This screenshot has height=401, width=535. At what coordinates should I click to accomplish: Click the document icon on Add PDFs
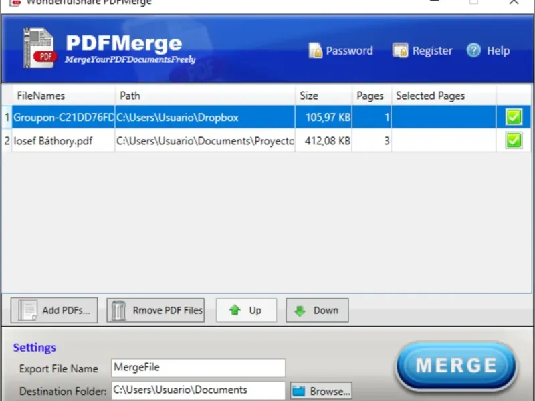pos(27,310)
